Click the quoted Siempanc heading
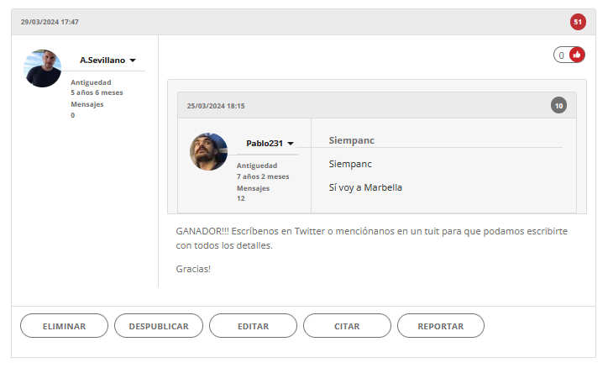 click(x=352, y=140)
